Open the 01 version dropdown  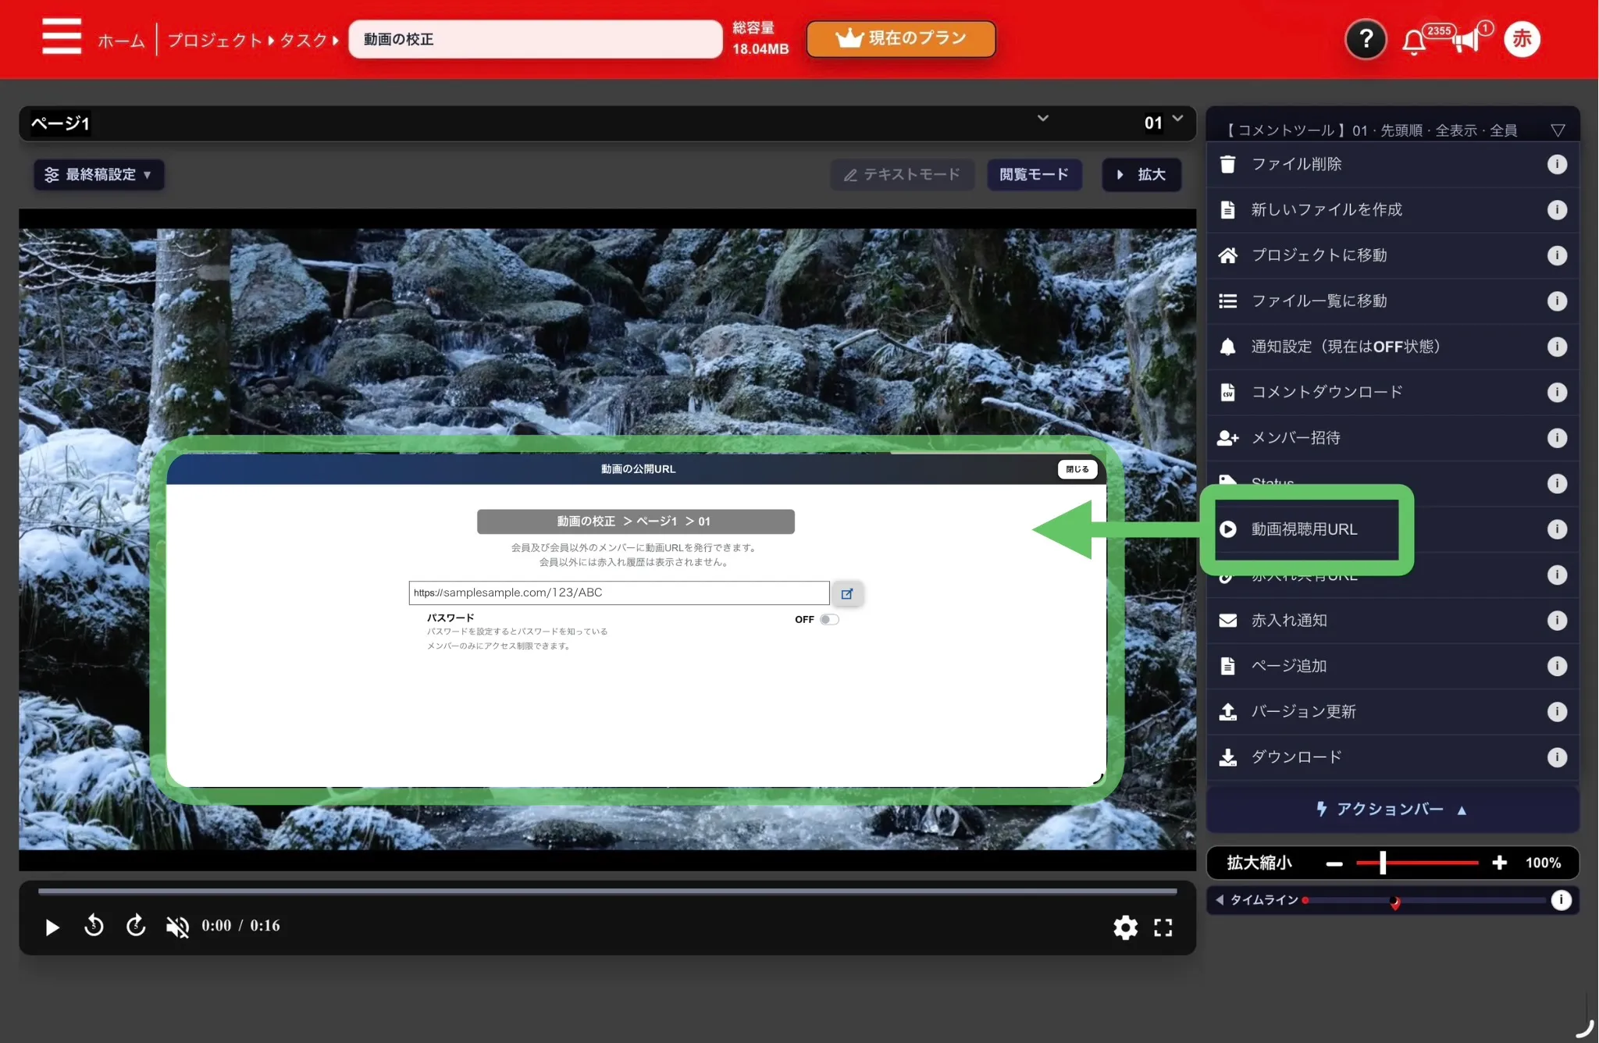point(1163,122)
